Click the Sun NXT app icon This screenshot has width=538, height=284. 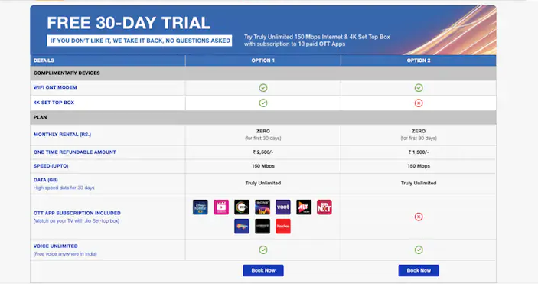[324, 207]
